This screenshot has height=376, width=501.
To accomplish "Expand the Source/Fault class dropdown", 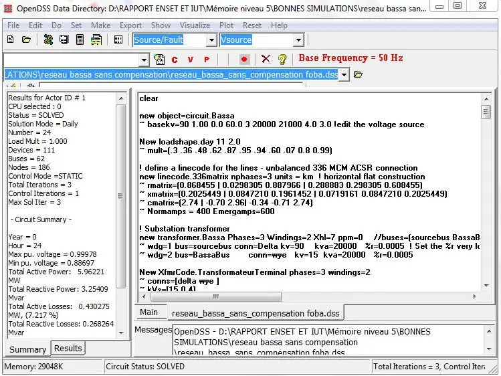I will [211, 40].
